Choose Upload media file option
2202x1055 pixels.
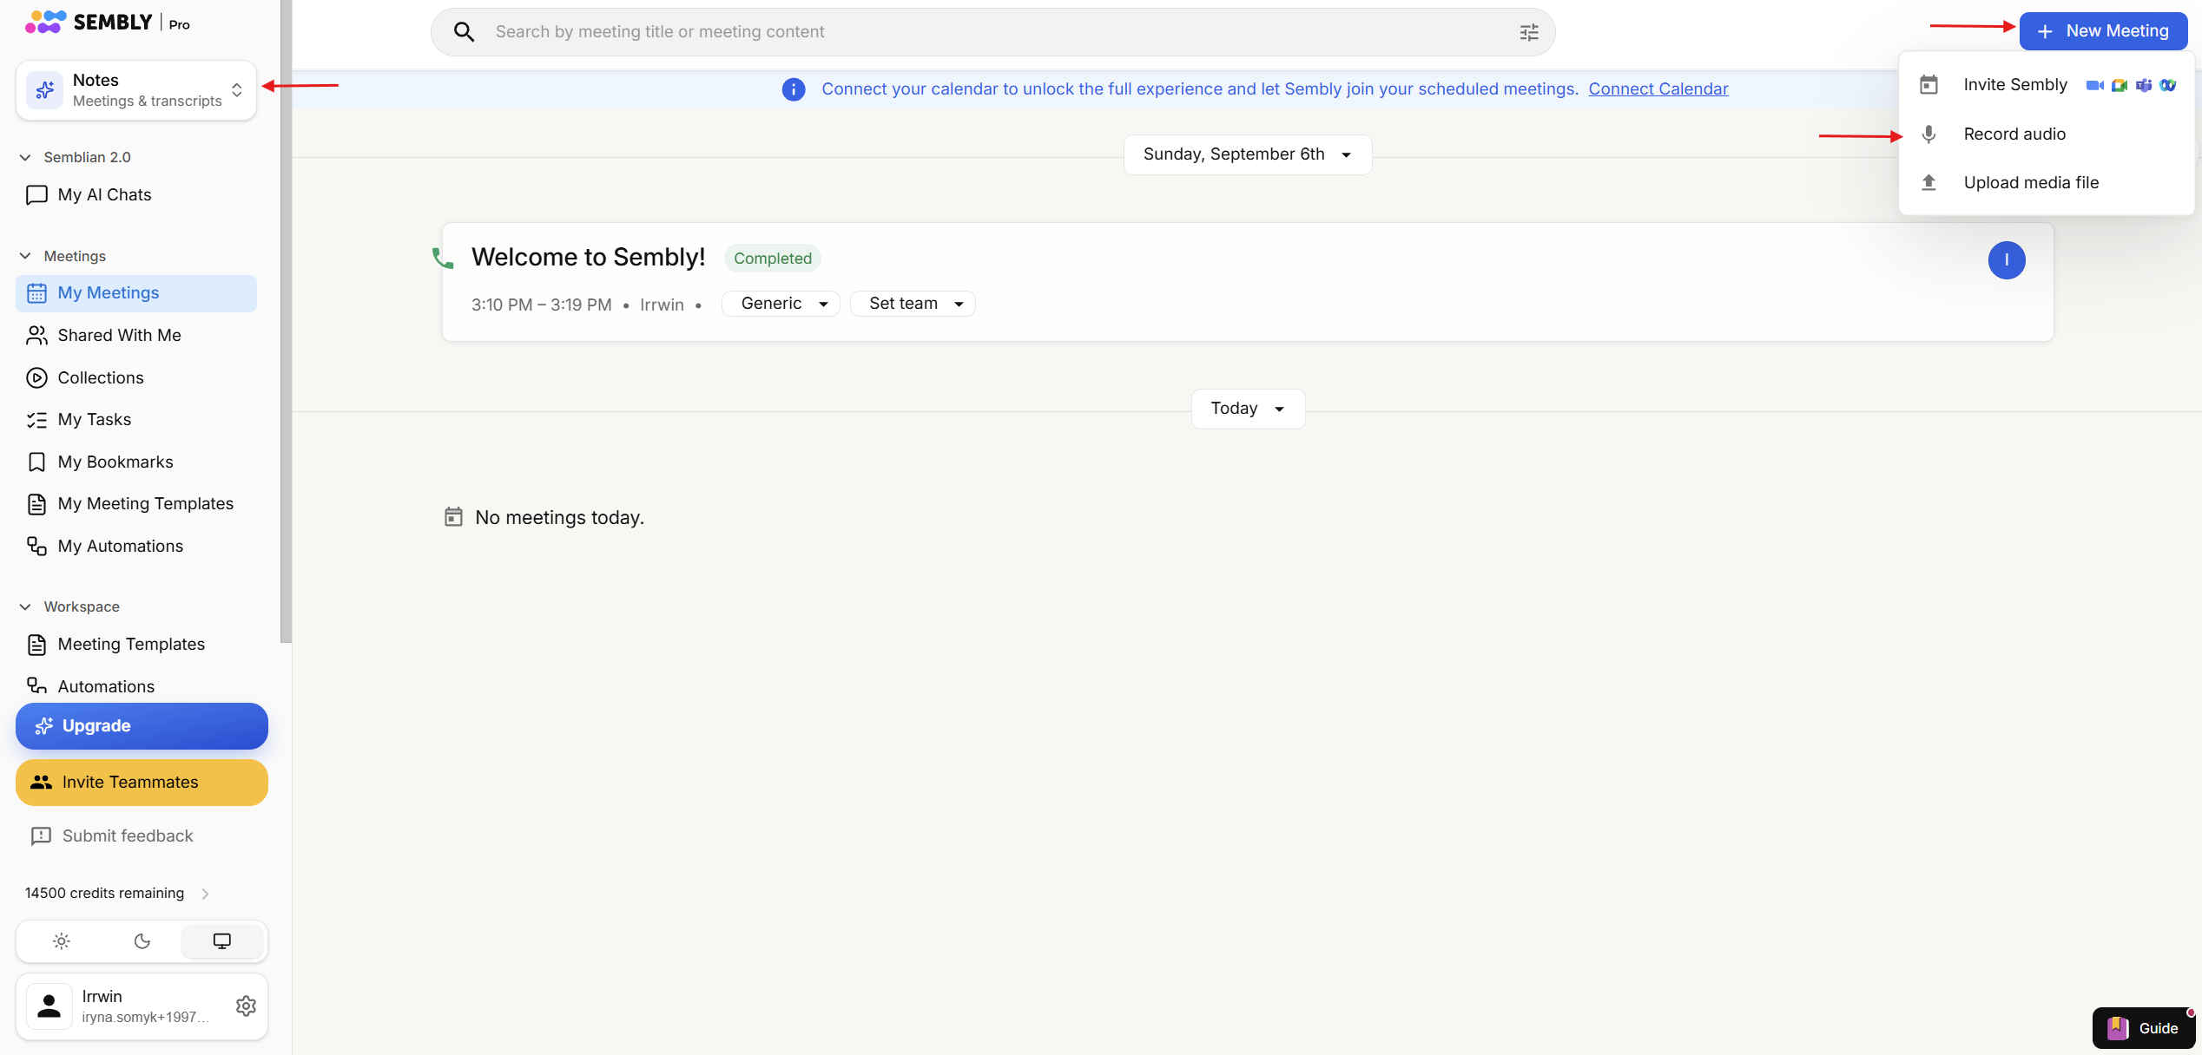[x=2047, y=182]
